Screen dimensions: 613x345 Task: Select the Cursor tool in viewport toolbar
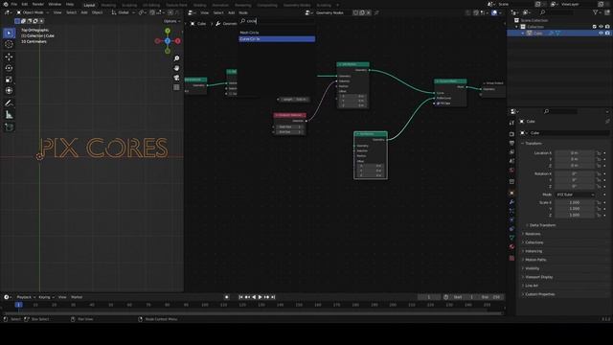pyautogui.click(x=9, y=44)
